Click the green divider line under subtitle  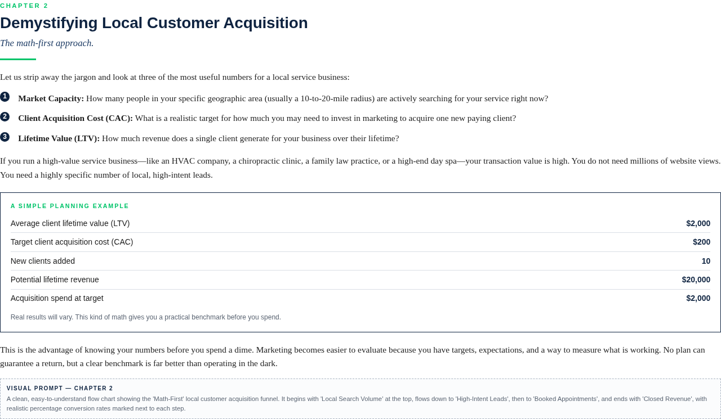(18, 59)
